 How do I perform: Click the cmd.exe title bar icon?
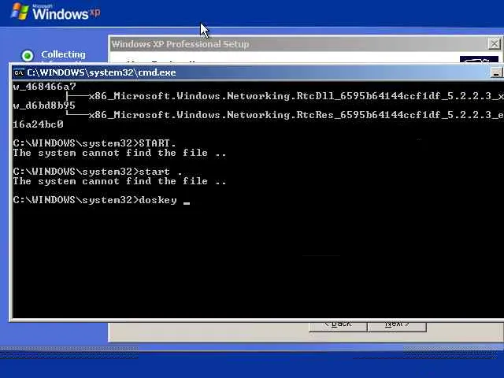(19, 72)
